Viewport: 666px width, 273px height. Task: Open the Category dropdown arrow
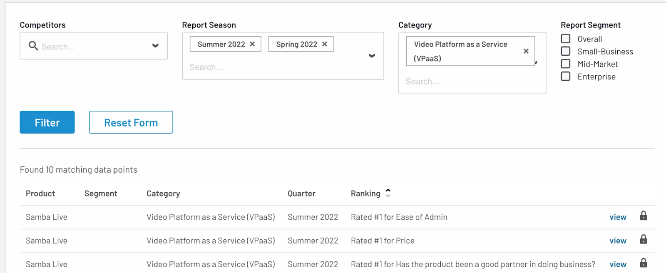tap(536, 62)
